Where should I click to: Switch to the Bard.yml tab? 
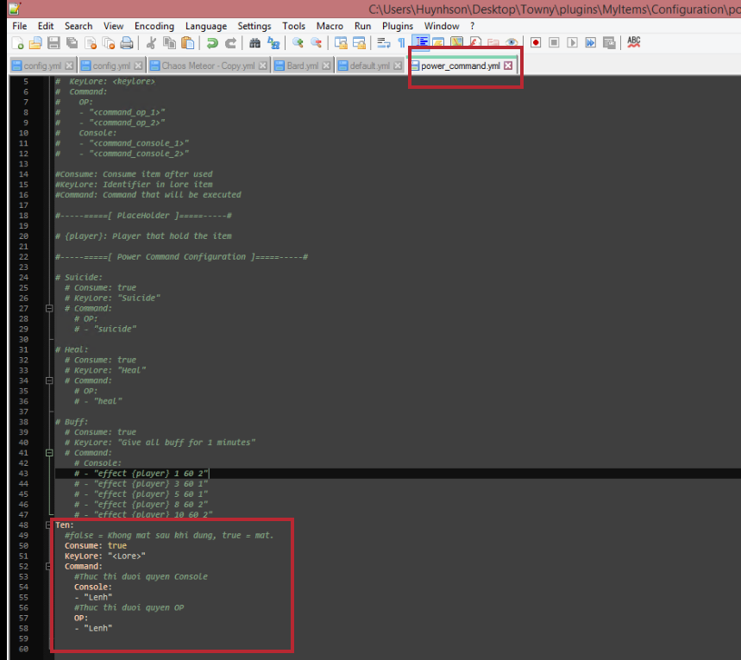pyautogui.click(x=301, y=66)
